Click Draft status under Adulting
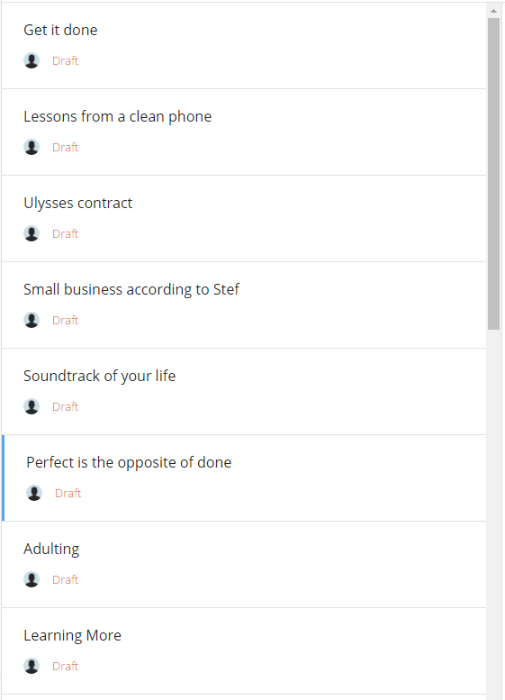 pyautogui.click(x=65, y=580)
